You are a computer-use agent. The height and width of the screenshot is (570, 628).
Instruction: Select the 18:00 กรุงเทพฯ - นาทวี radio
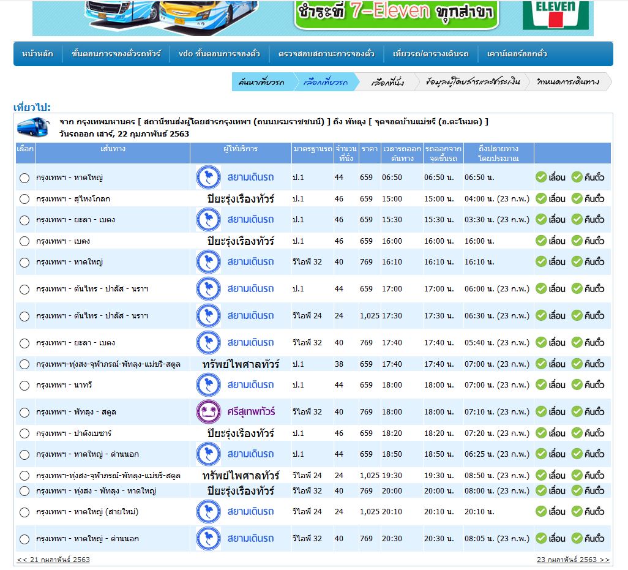click(24, 385)
